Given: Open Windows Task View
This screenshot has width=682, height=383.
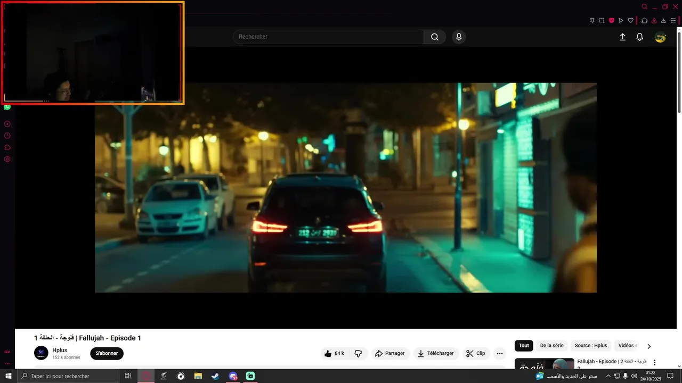Looking at the screenshot, I should 128,376.
